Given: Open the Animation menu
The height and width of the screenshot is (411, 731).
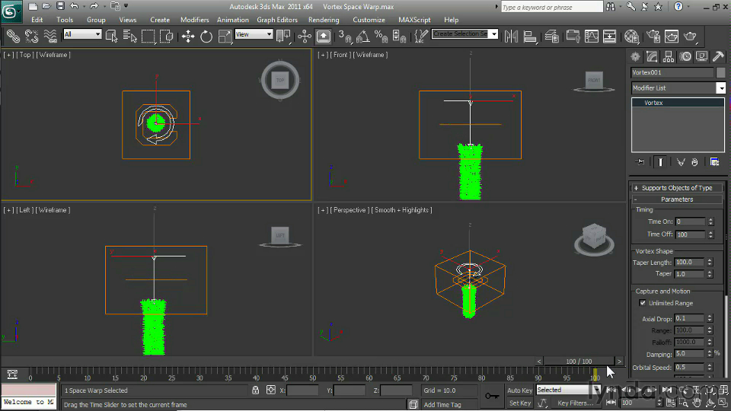Looking at the screenshot, I should pos(233,20).
